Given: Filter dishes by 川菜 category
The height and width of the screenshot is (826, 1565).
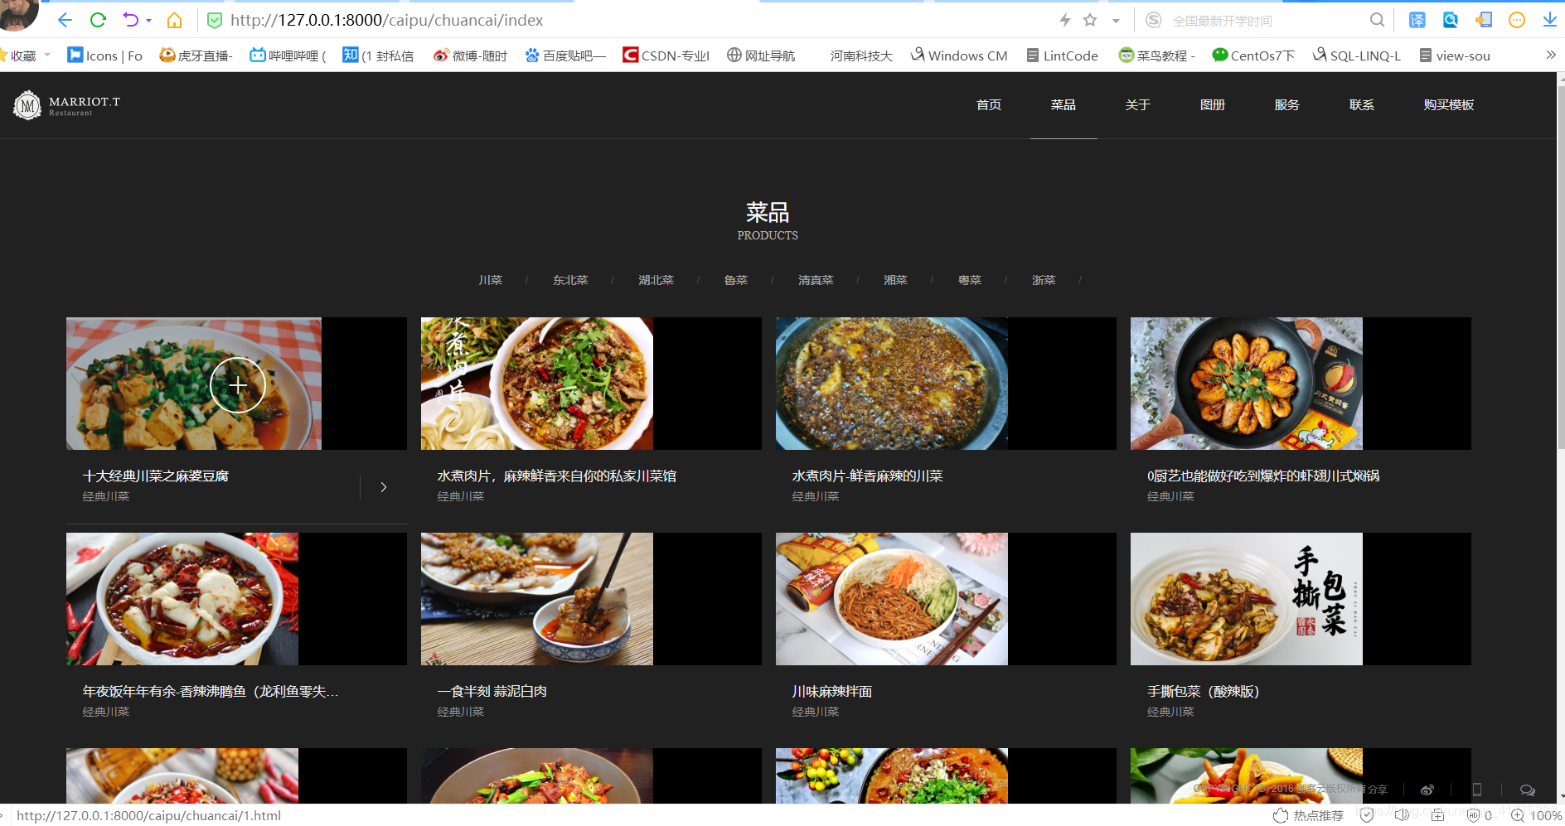Looking at the screenshot, I should coord(491,280).
